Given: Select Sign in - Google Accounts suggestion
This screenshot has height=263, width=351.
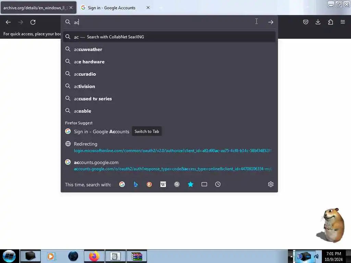Looking at the screenshot, I should (x=101, y=131).
